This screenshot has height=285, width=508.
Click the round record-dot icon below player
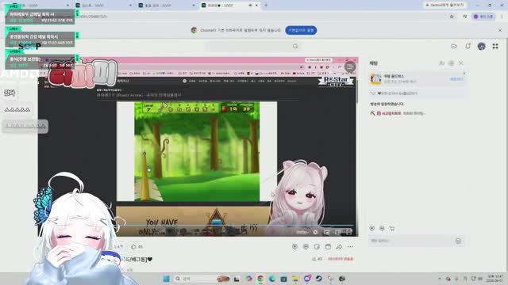pyautogui.click(x=294, y=246)
